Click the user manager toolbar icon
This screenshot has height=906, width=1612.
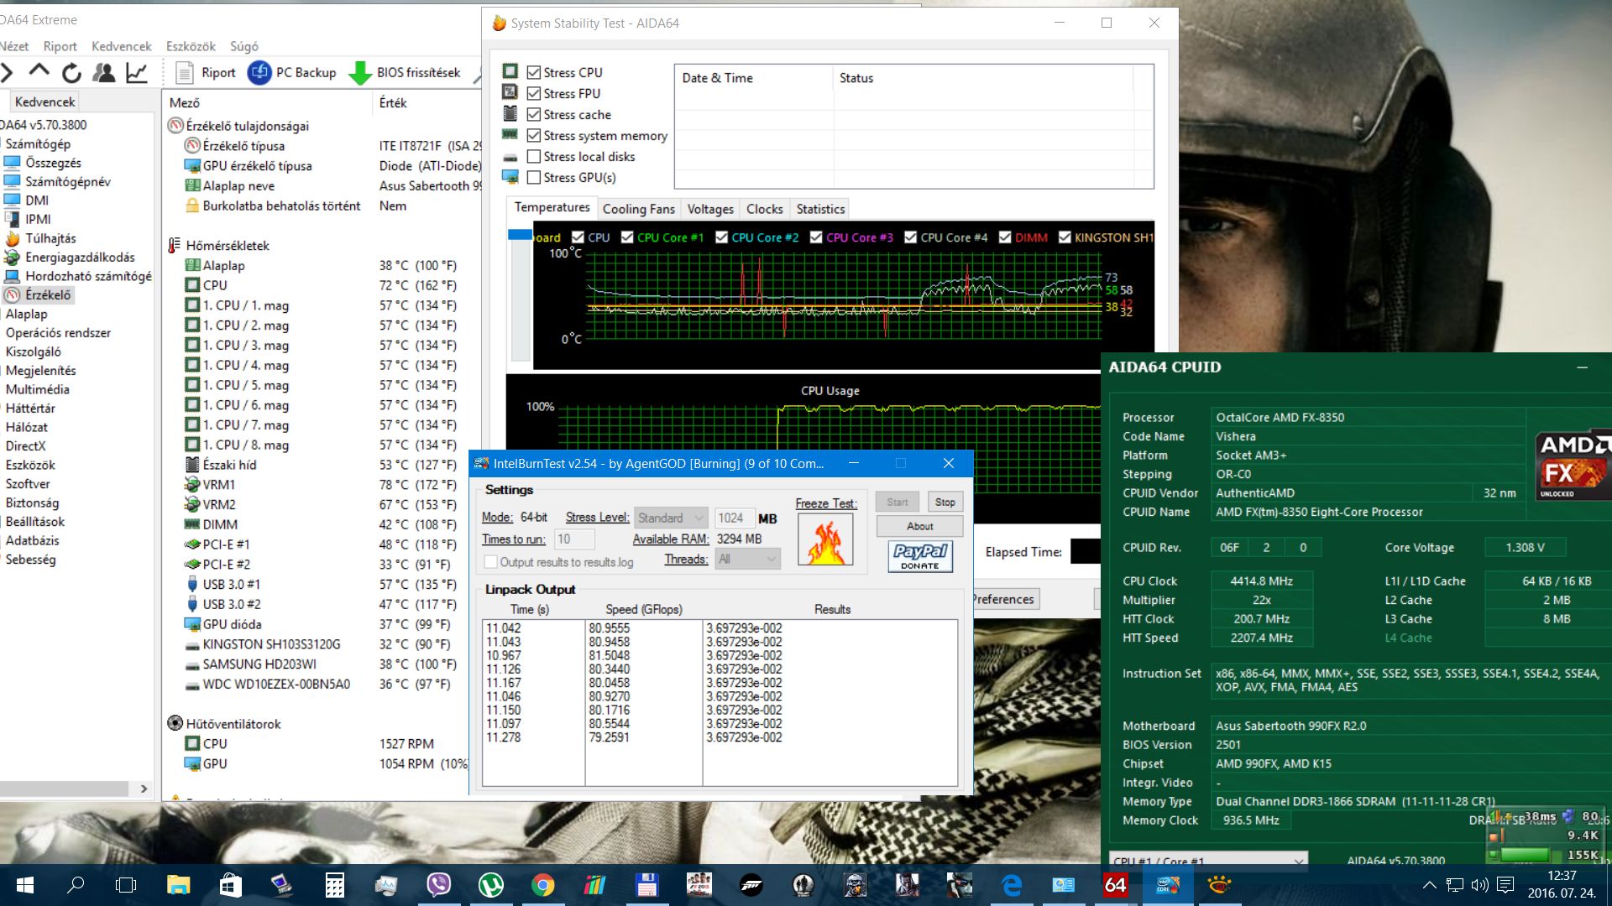pos(104,73)
